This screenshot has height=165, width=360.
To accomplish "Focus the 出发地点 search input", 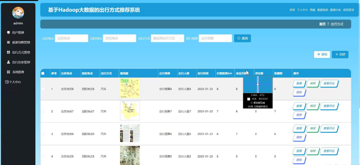I will pos(72,38).
